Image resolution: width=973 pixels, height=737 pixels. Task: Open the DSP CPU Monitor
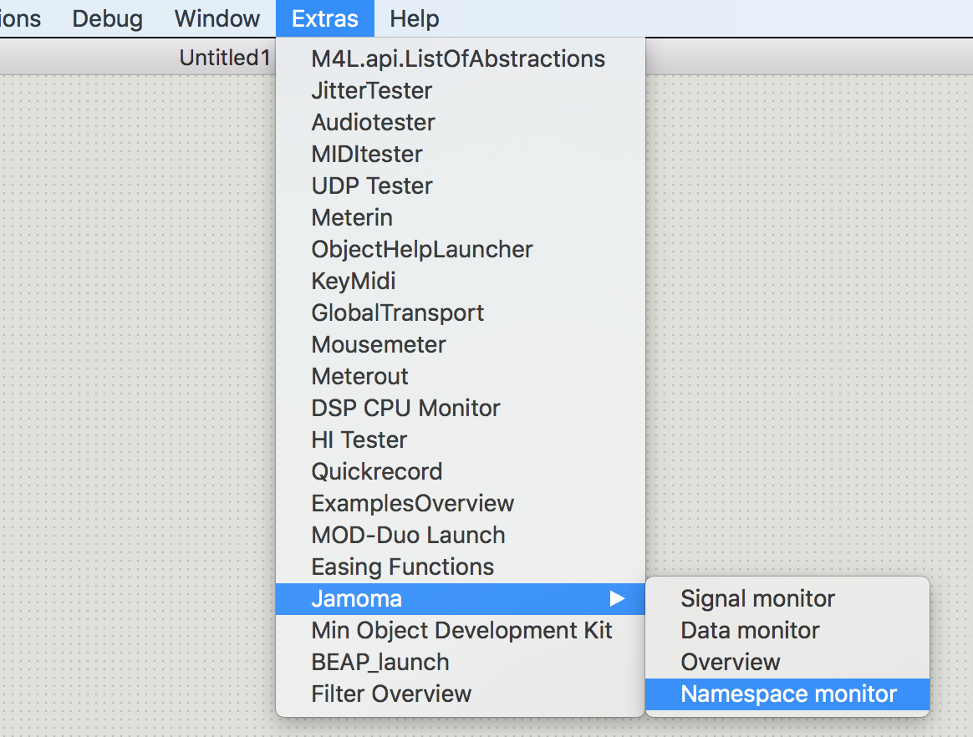click(x=461, y=409)
